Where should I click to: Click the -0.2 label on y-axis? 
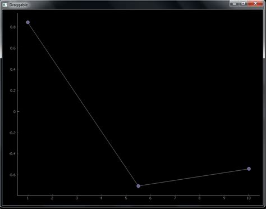(x=12, y=133)
